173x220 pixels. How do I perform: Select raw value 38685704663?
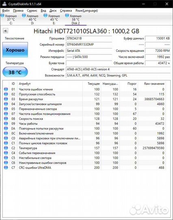tap(154, 99)
